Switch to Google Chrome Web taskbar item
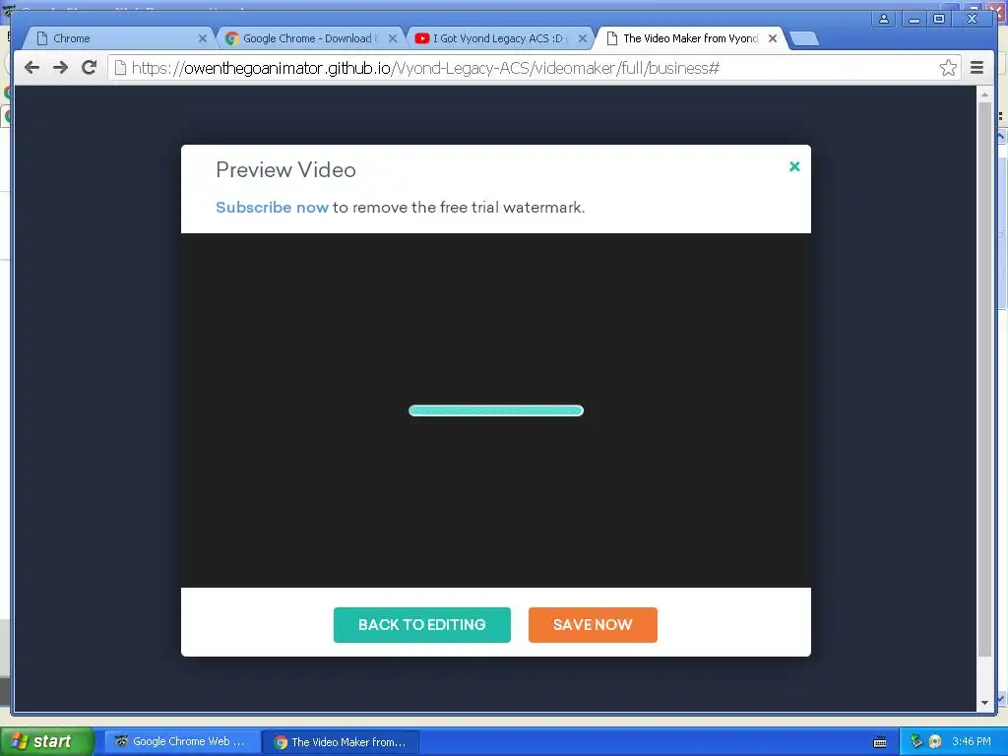Screen dimensions: 1008x756 coord(182,741)
